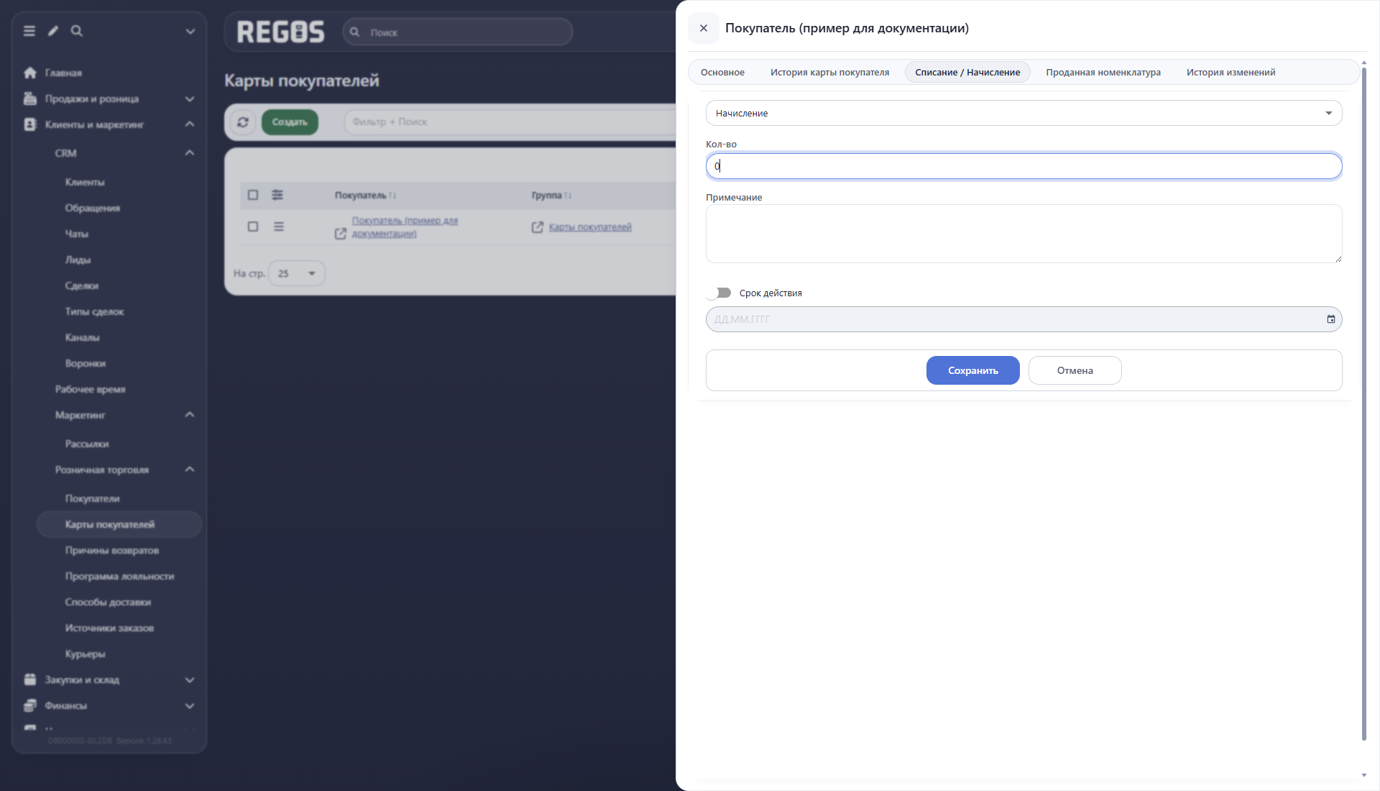Click the Фильтр + Поиск filter field
The height and width of the screenshot is (791, 1380).
tap(510, 122)
